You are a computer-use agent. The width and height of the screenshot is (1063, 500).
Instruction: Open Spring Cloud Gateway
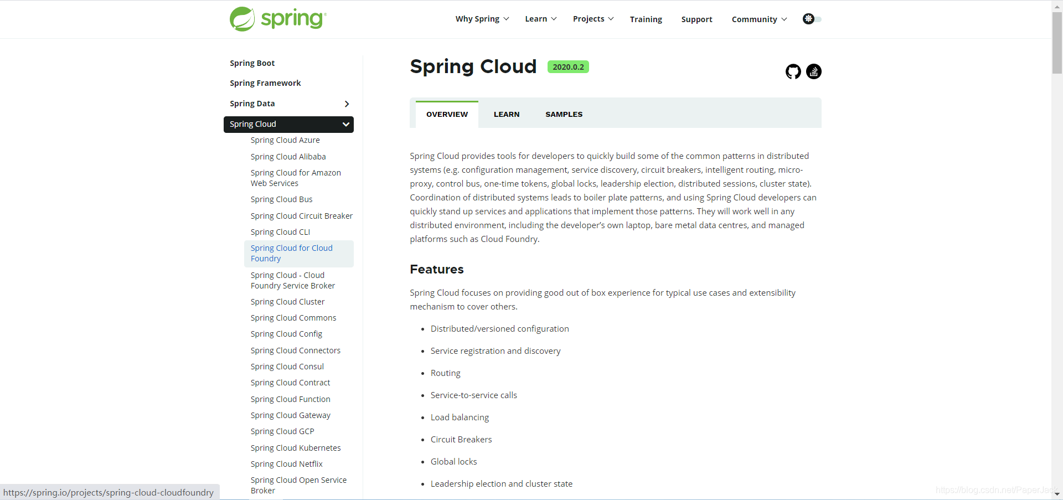click(290, 415)
